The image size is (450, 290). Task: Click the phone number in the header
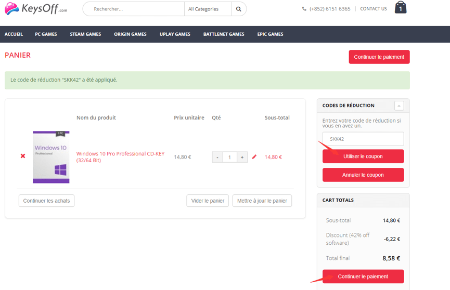click(329, 9)
